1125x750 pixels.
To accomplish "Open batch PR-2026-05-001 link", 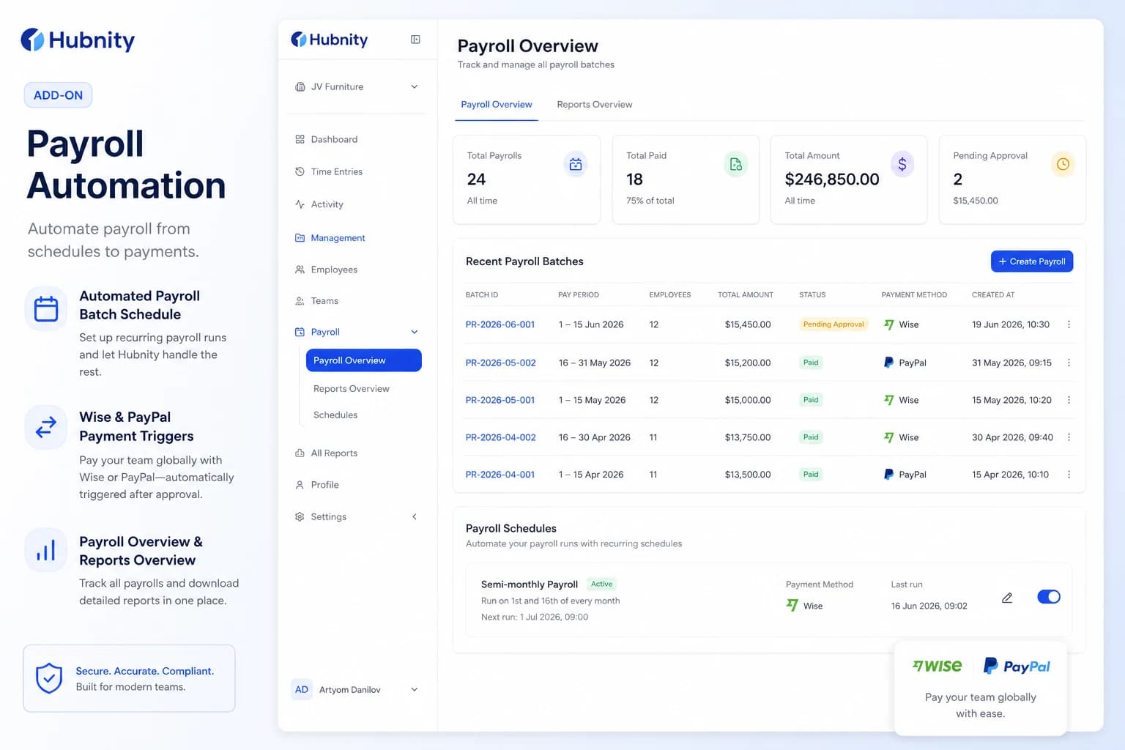I will (x=500, y=400).
